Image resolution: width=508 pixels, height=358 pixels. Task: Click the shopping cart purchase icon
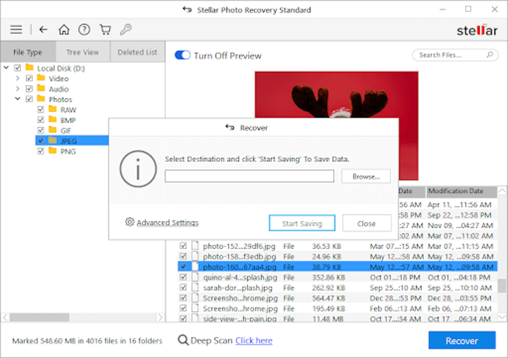click(x=105, y=29)
